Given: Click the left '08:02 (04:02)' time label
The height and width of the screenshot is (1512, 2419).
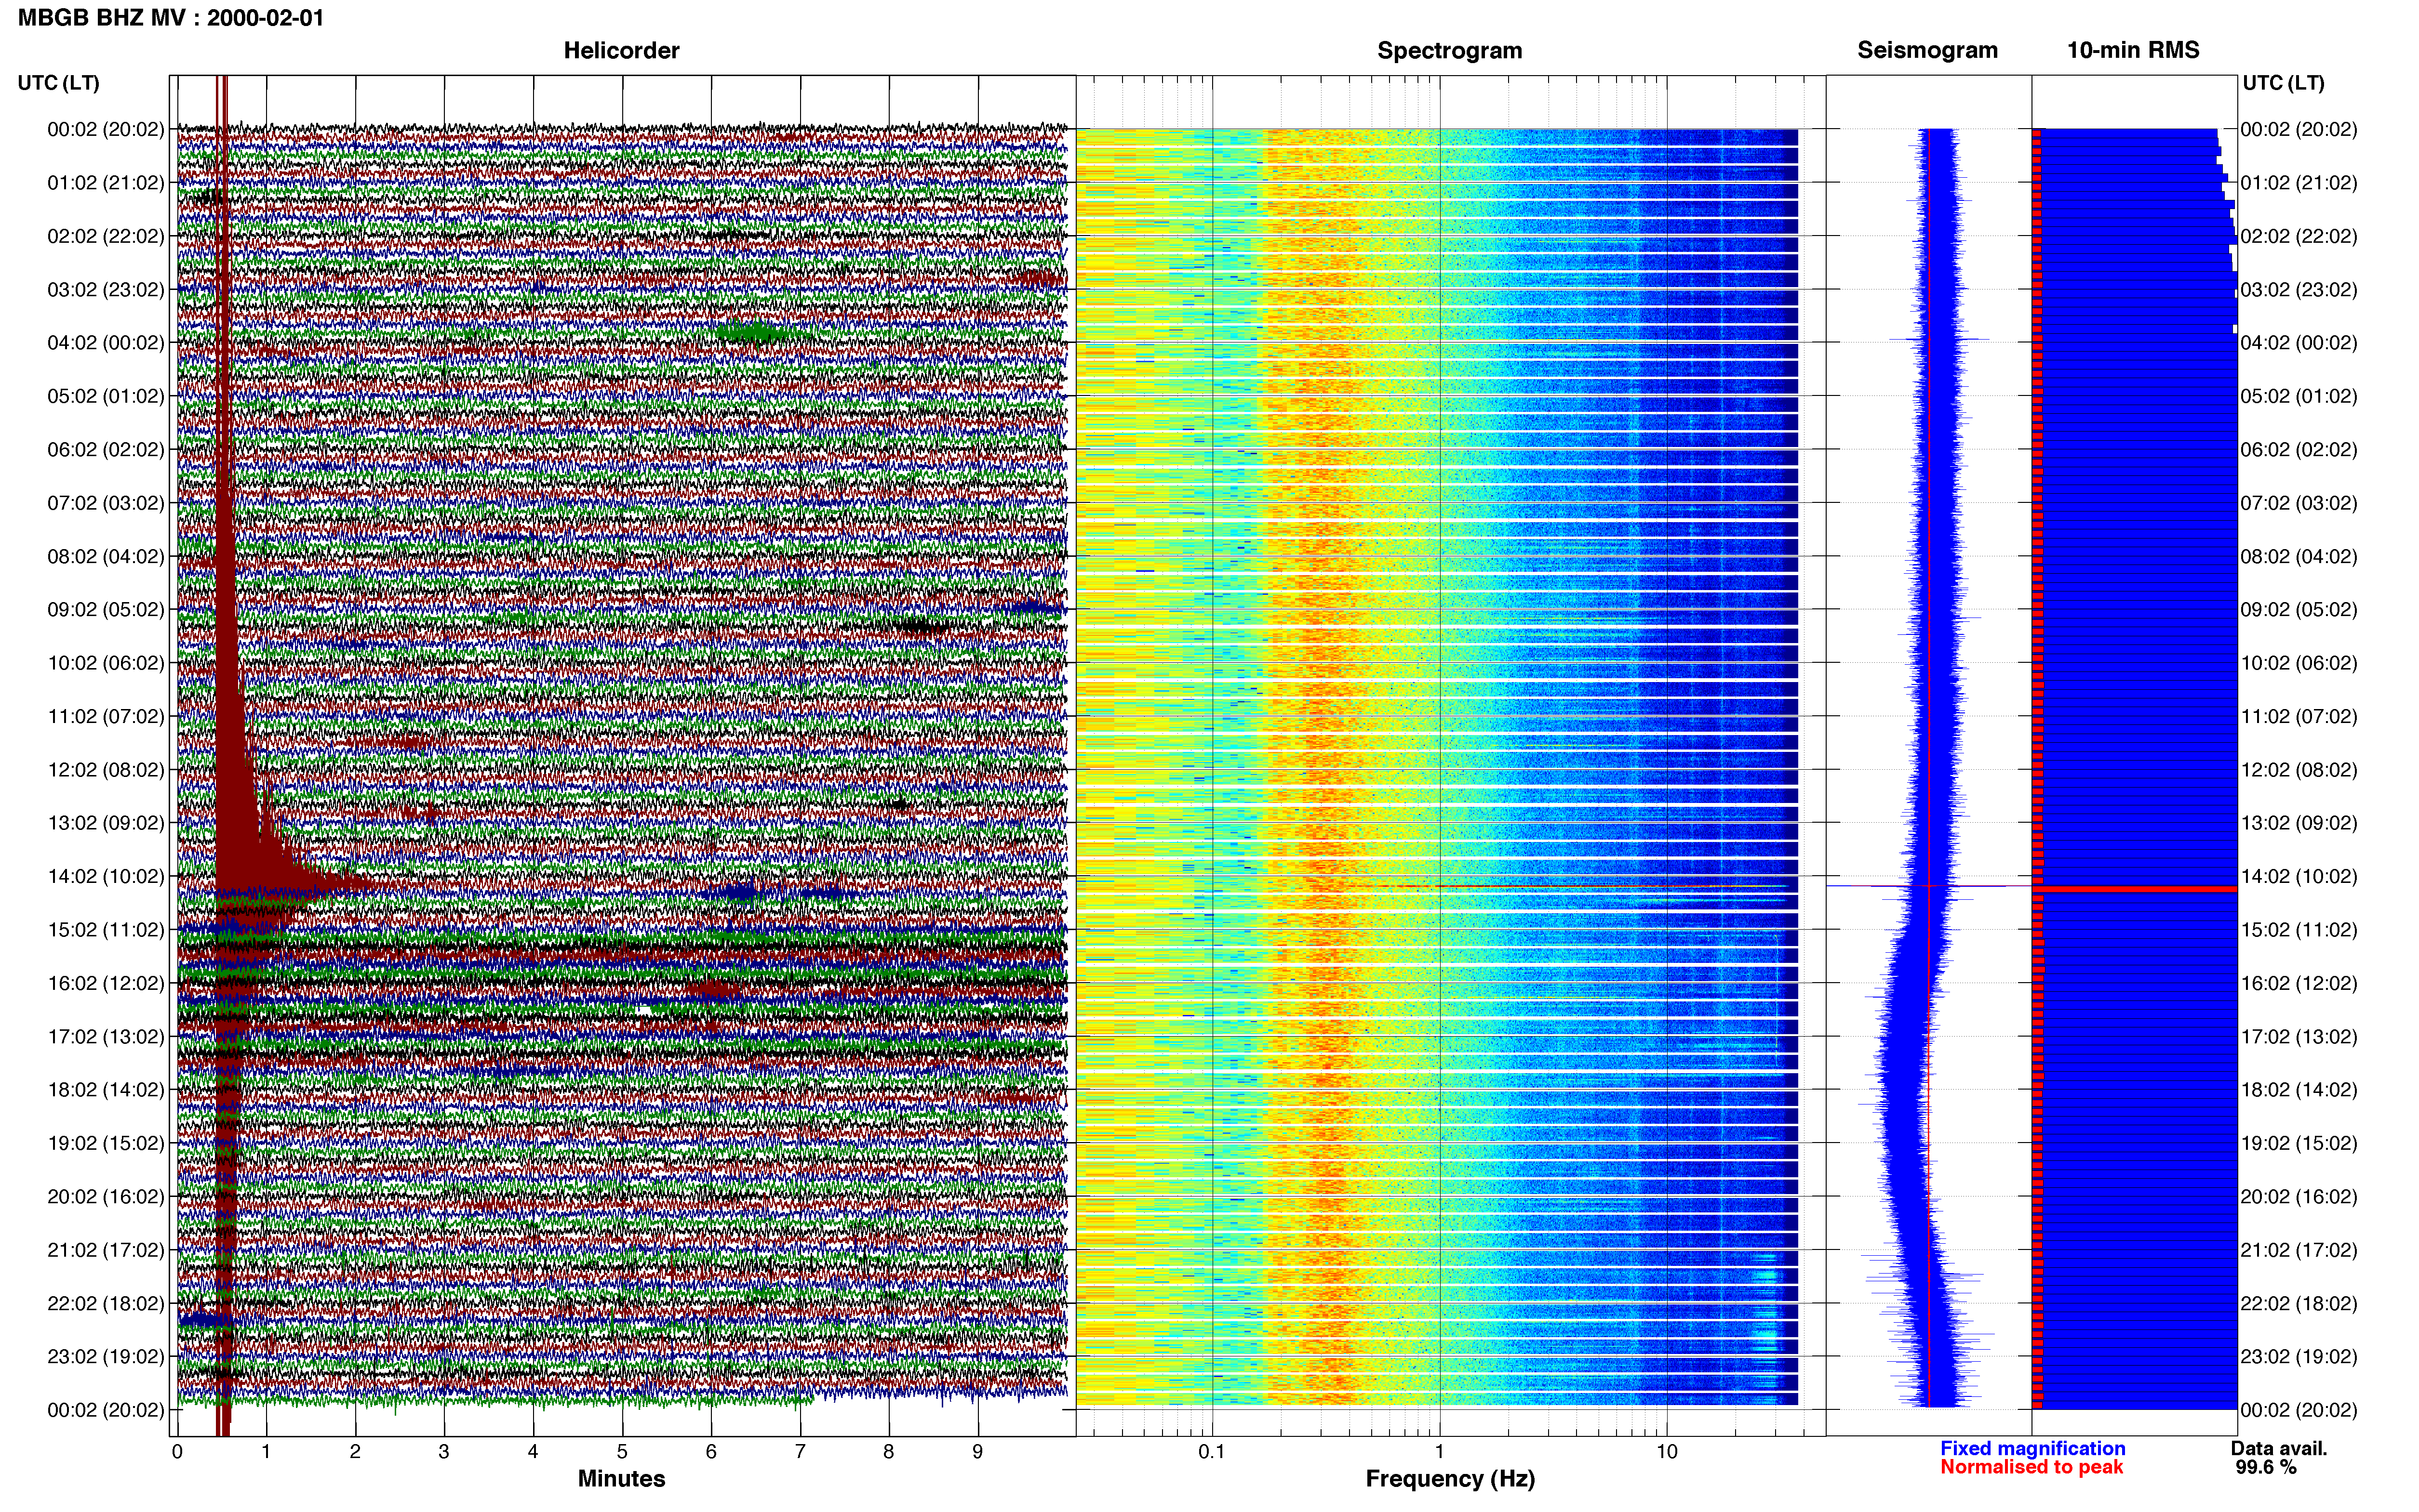Looking at the screenshot, I should (106, 556).
